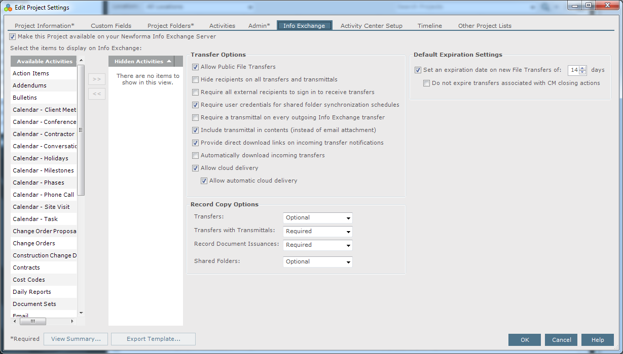Select Cost Codes in the list
This screenshot has height=354, width=623.
(x=44, y=280)
